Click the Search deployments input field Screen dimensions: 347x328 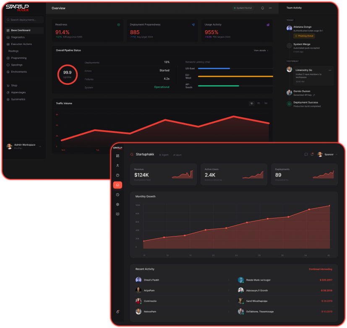25,20
